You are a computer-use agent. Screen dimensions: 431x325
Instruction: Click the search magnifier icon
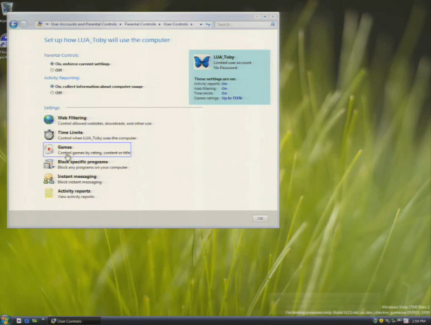pyautogui.click(x=272, y=24)
